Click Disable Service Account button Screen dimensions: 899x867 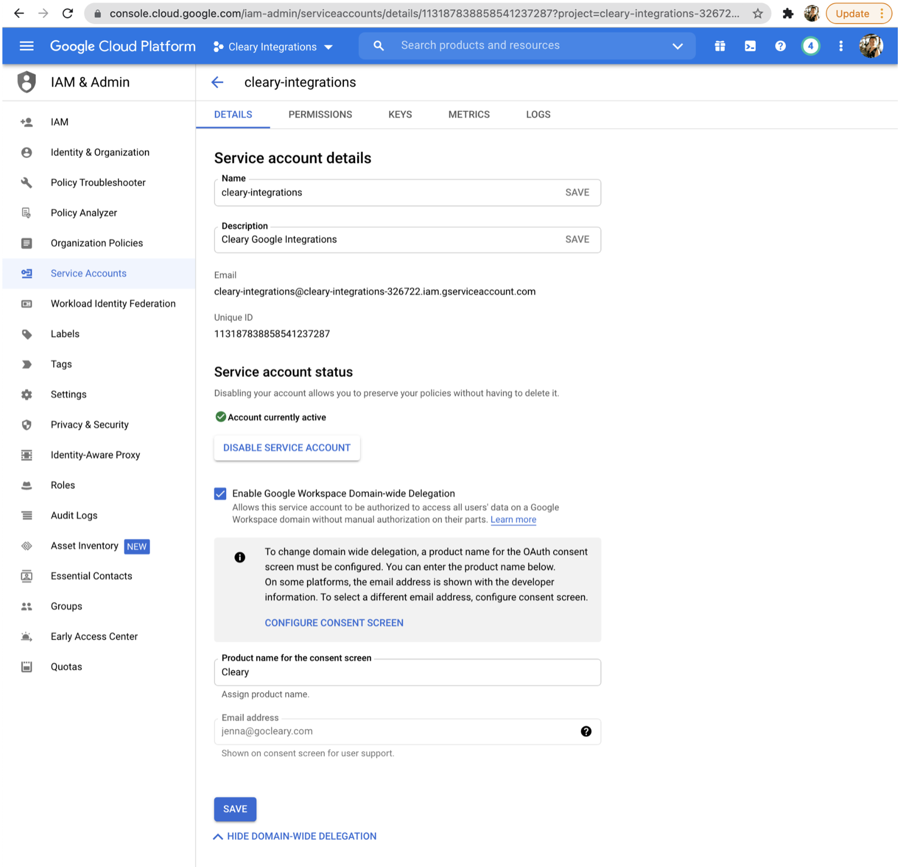pyautogui.click(x=287, y=448)
